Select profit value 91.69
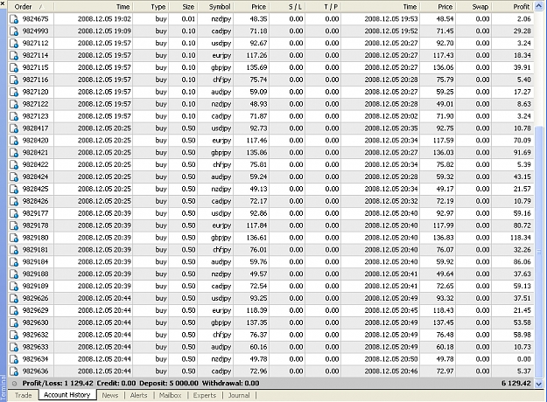The image size is (547, 402). (522, 153)
